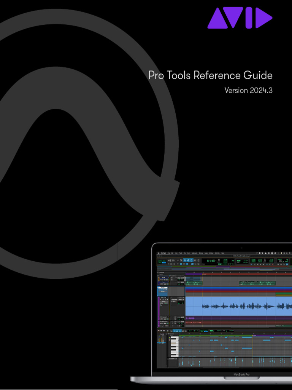Expand the Tracks list in MIDI editor
This screenshot has height=390, width=292.
162,334
